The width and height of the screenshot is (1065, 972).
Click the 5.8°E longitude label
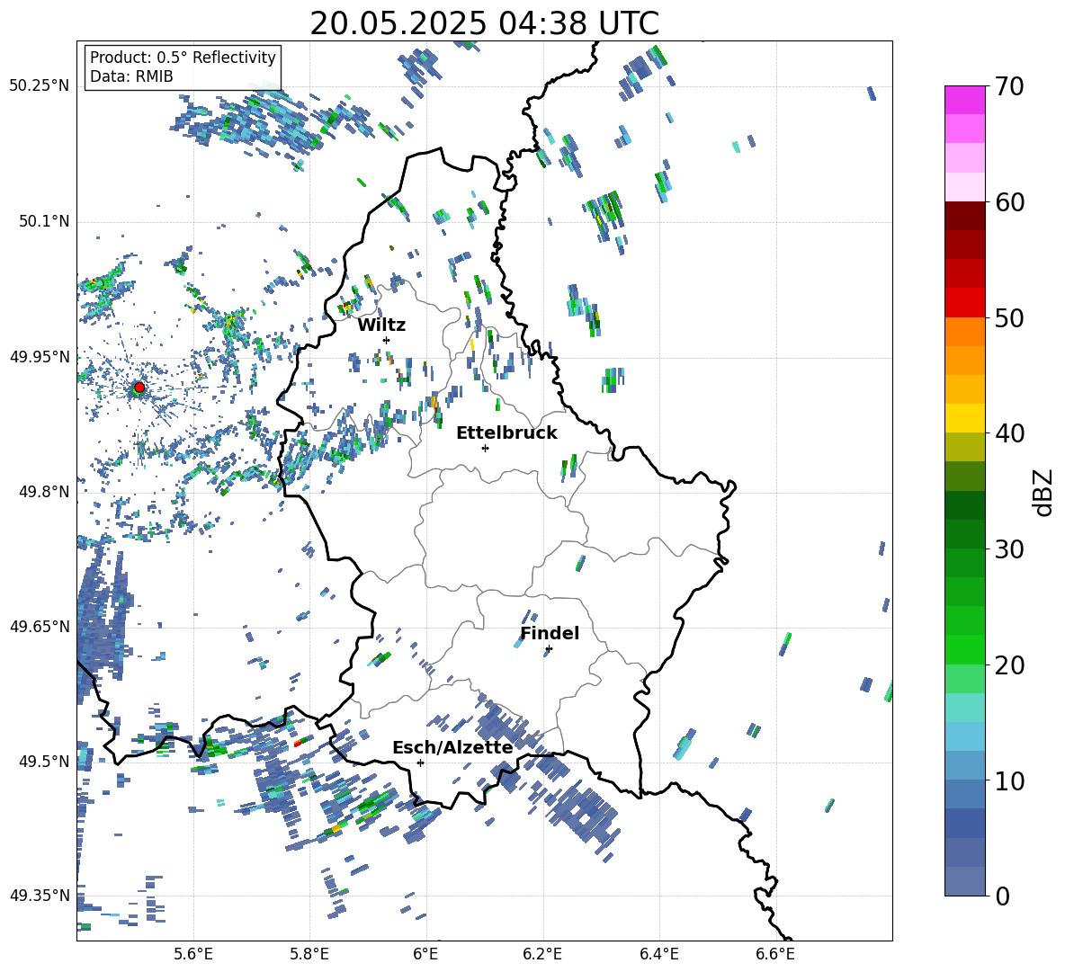(x=309, y=954)
